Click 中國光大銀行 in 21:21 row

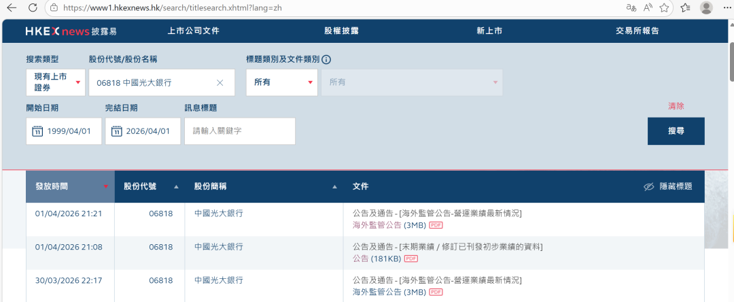click(219, 214)
